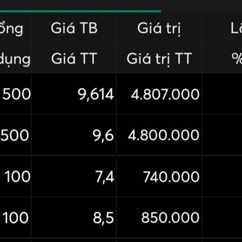Screen dimensions: 242x242
Task: Click the cut-off Lãi column header
Action: coord(236,29)
